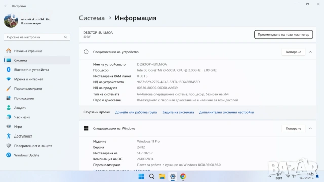Open Защита на системата link

point(178,112)
